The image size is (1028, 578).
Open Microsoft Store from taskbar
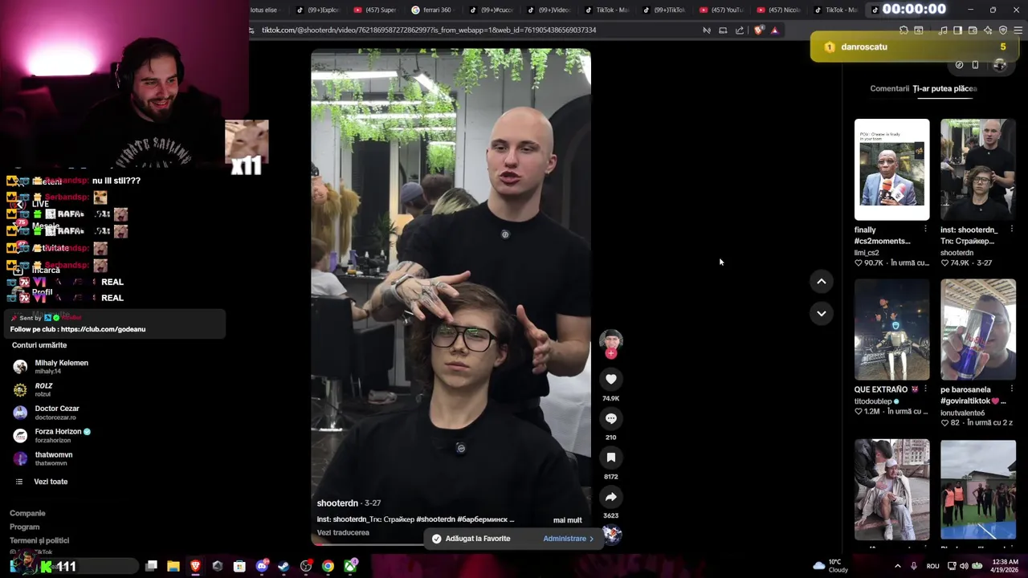[x=239, y=566]
